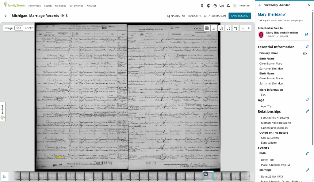Edit the Essential Information section
This screenshot has width=314, height=182.
pos(307,47)
